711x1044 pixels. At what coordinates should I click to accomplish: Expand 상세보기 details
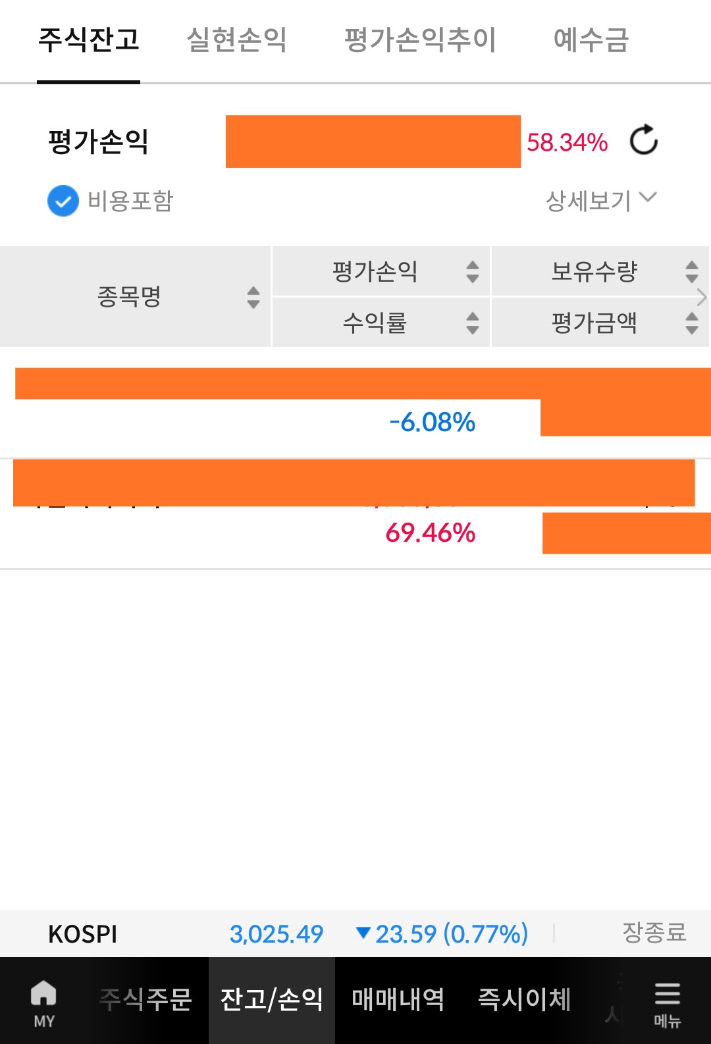(x=601, y=200)
